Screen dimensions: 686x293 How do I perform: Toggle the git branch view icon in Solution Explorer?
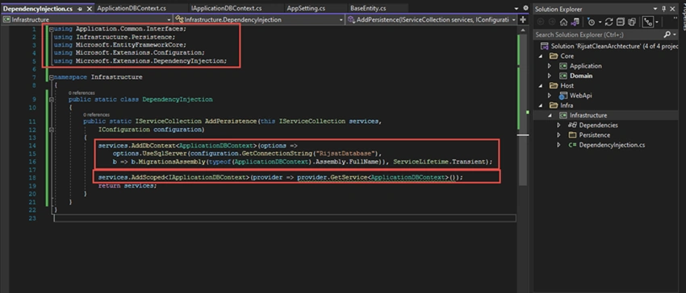tap(647, 22)
